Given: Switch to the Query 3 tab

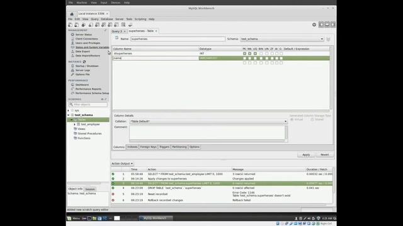Looking at the screenshot, I should pos(117,31).
